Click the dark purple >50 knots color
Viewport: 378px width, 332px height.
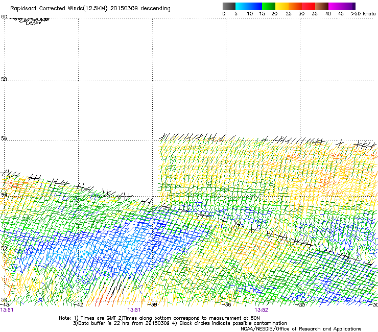click(354, 6)
